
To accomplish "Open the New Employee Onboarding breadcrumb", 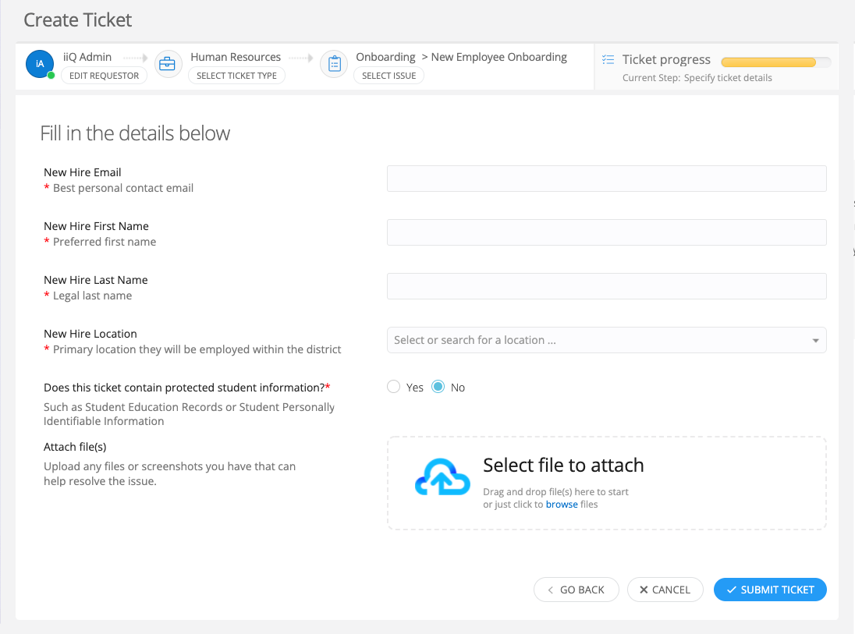I will click(500, 56).
